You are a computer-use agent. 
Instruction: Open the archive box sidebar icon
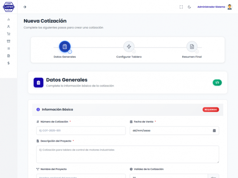point(9,41)
